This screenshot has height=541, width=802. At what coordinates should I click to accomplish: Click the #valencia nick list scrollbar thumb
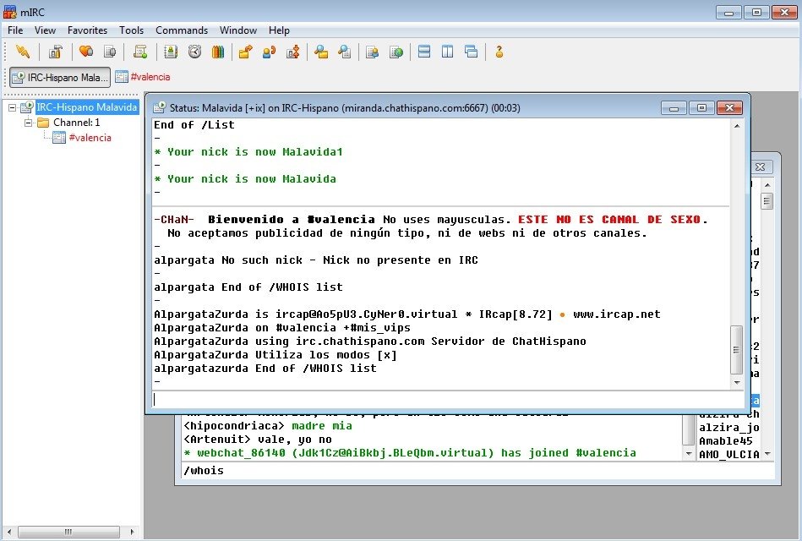click(767, 201)
